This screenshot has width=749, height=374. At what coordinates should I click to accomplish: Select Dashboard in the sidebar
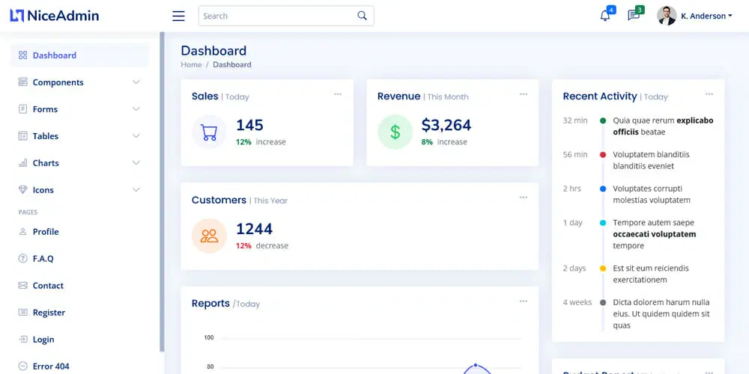coord(79,55)
